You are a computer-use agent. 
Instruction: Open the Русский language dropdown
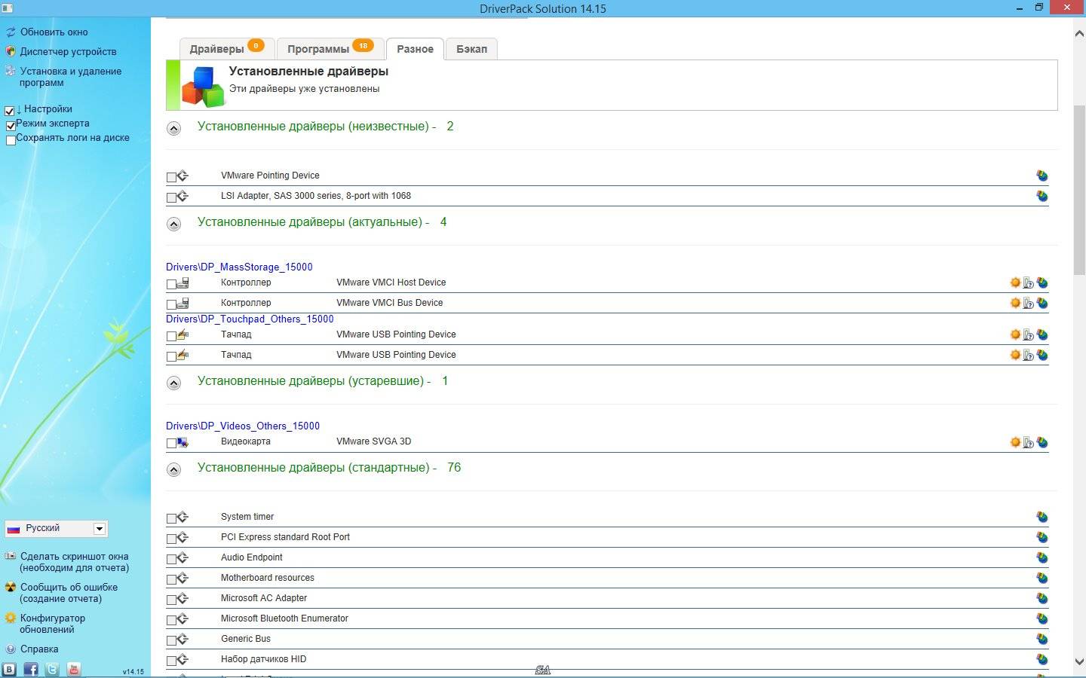(56, 528)
